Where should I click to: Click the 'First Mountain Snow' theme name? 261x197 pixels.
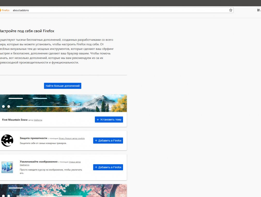pos(15,120)
